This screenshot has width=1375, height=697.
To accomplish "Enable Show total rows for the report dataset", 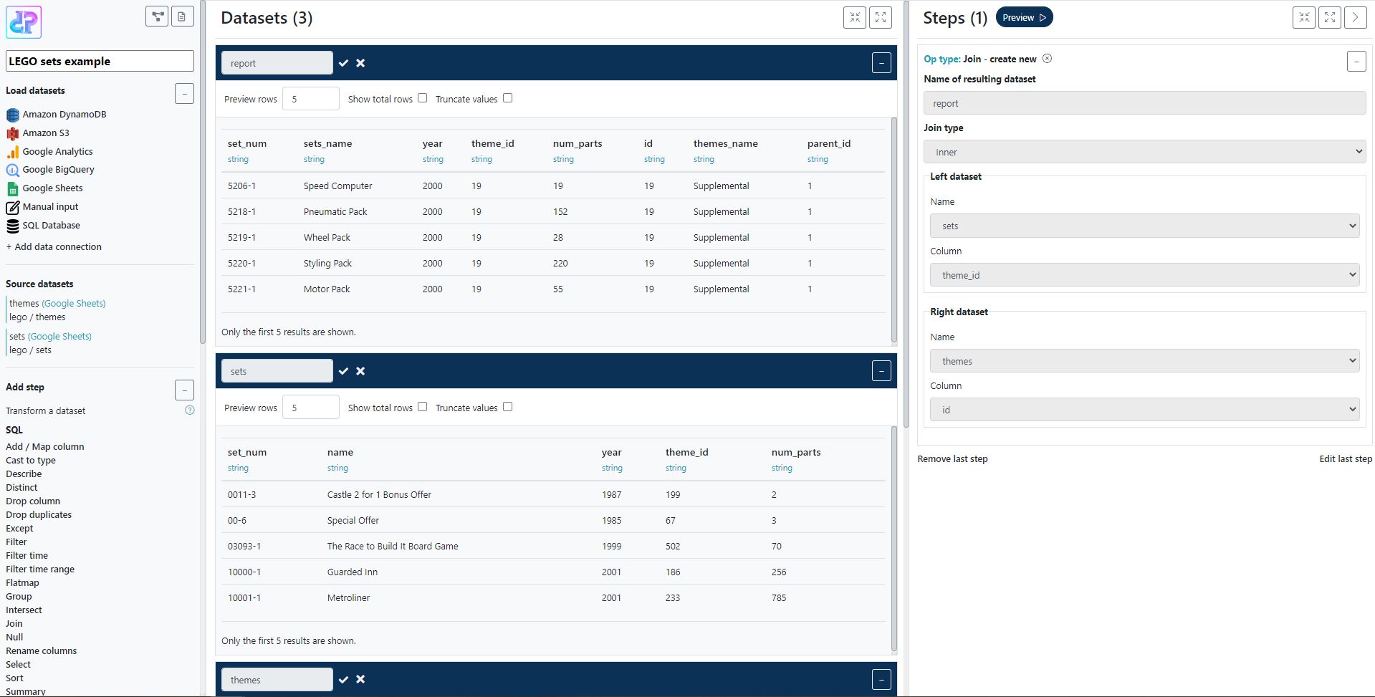I will 422,97.
